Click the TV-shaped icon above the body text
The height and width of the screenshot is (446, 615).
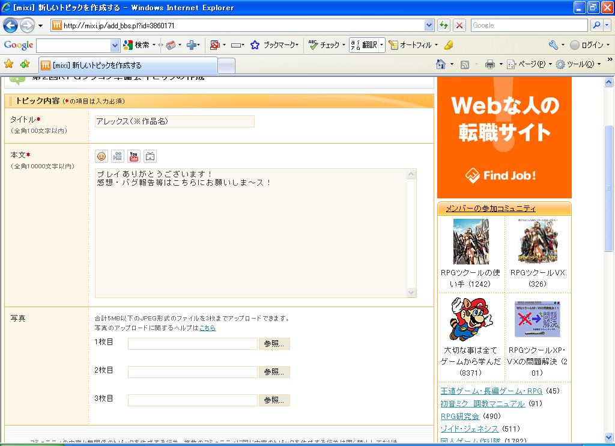click(150, 156)
